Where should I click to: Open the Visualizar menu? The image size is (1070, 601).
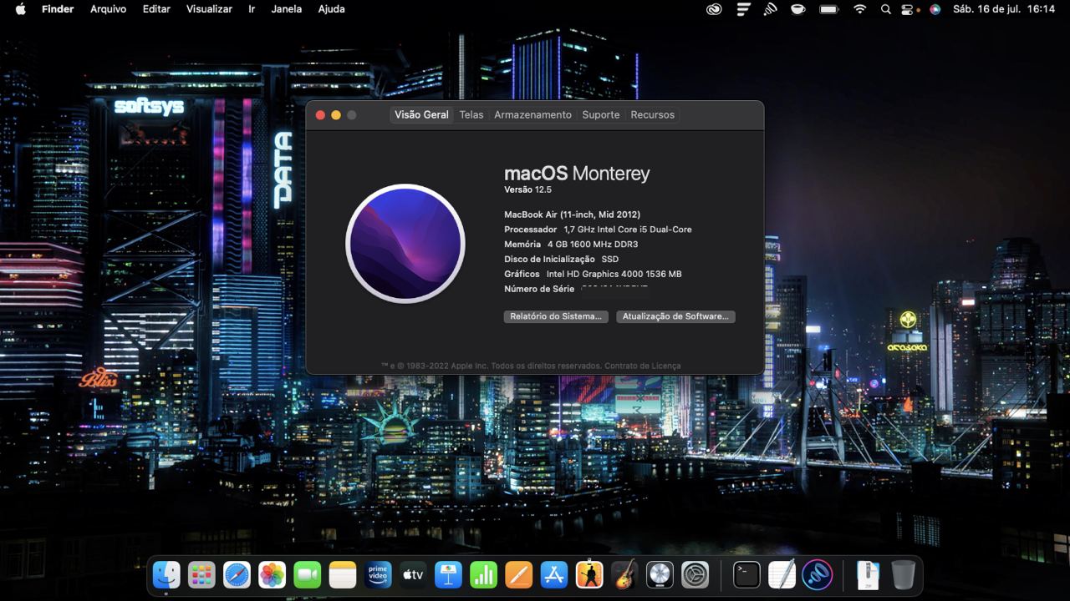tap(209, 9)
